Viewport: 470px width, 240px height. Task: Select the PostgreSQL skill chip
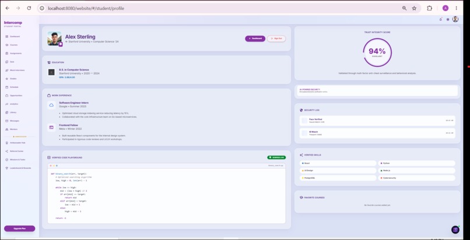[x=338, y=178]
